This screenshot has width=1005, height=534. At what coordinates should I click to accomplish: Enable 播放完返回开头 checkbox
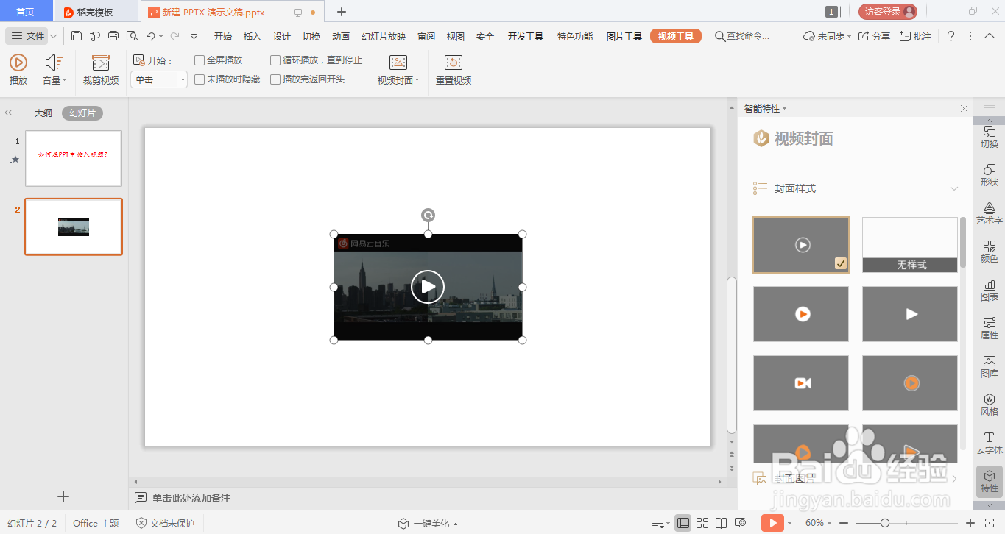(x=275, y=79)
